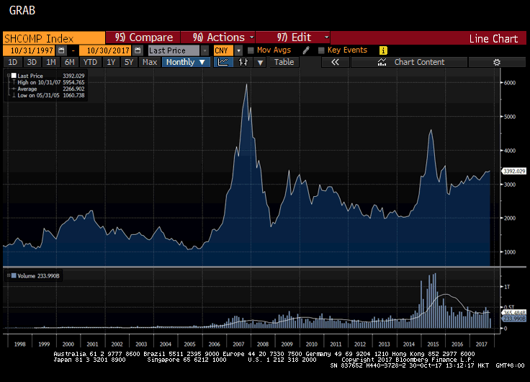The image size is (530, 382).
Task: Select the candlestick chart type icon
Action: coord(243,63)
